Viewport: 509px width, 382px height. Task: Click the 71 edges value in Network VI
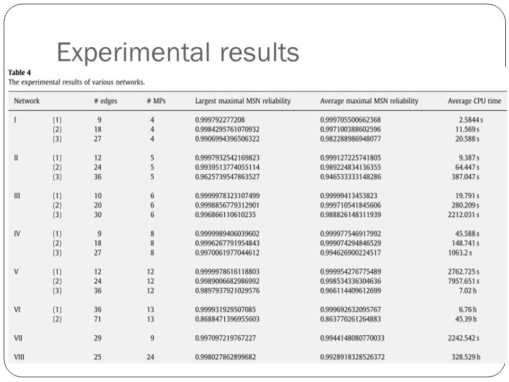pyautogui.click(x=98, y=319)
